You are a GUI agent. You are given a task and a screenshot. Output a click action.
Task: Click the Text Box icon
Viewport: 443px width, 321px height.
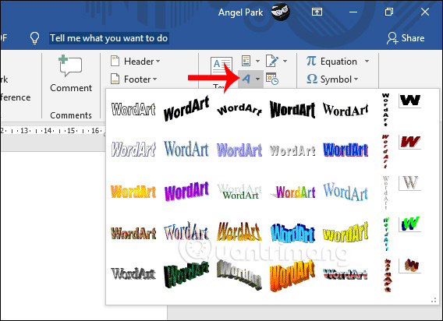[221, 67]
